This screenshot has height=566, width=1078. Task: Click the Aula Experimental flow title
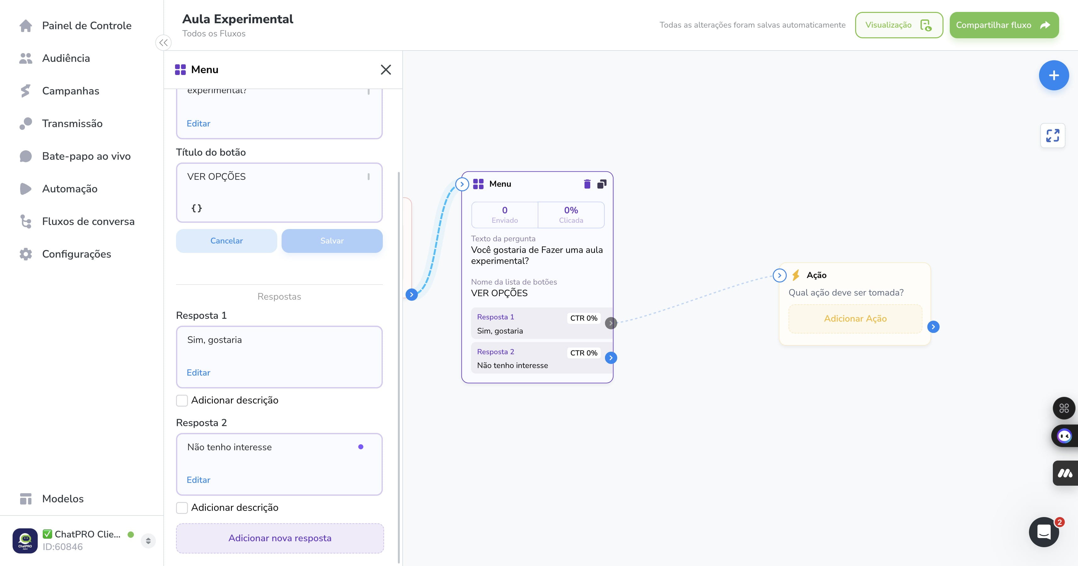coord(238,19)
